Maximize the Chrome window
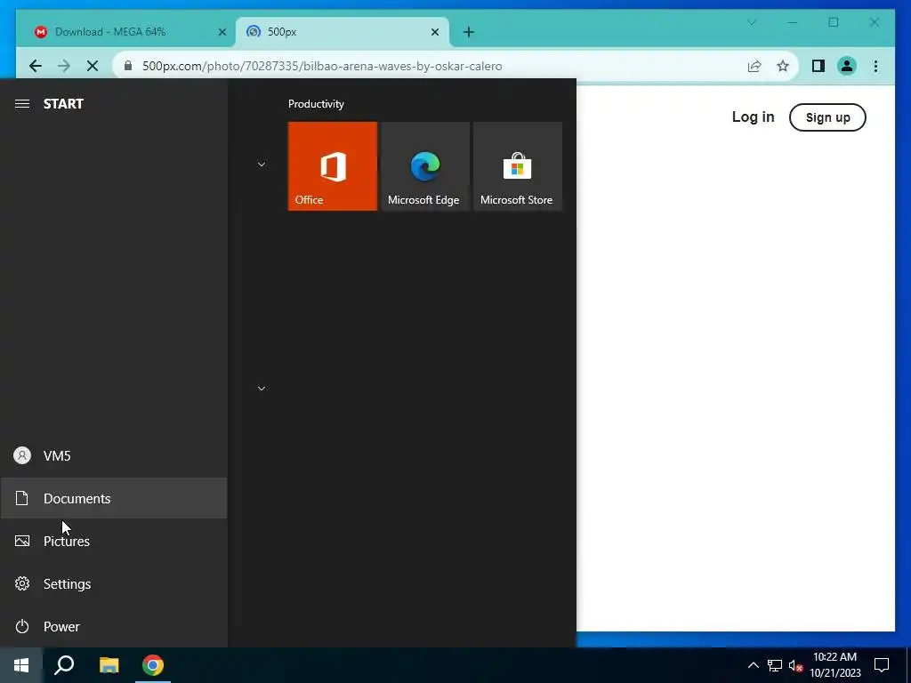Image resolution: width=911 pixels, height=683 pixels. pos(833,22)
